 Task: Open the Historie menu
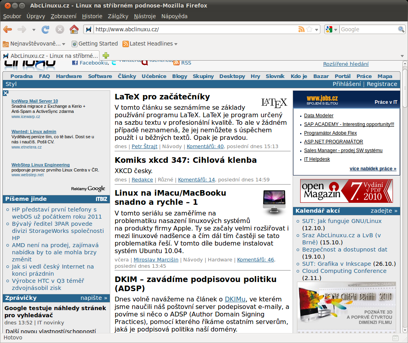tap(92, 16)
